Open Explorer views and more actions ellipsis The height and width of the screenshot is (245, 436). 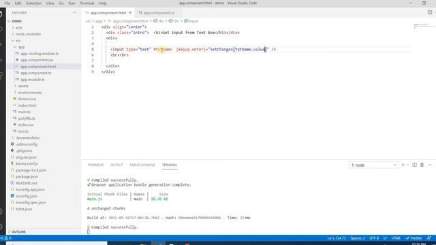coord(74,12)
